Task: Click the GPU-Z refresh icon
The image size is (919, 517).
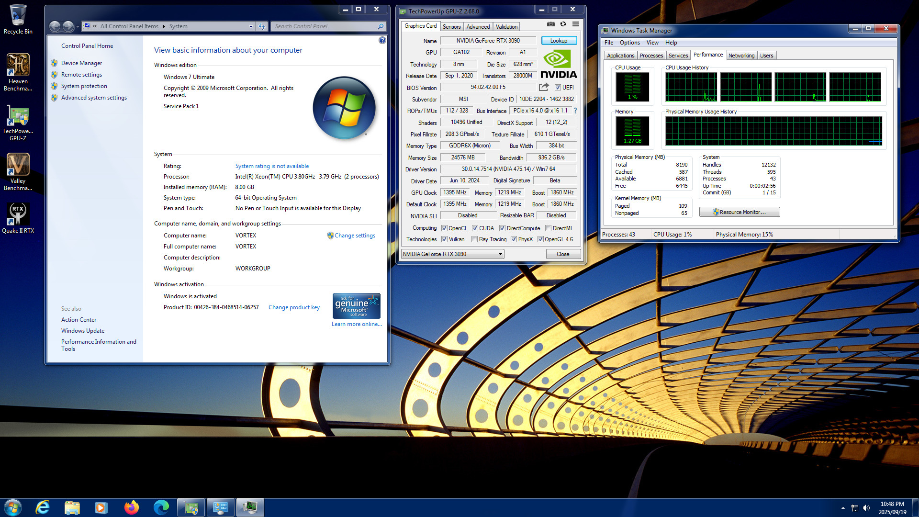Action: click(563, 24)
